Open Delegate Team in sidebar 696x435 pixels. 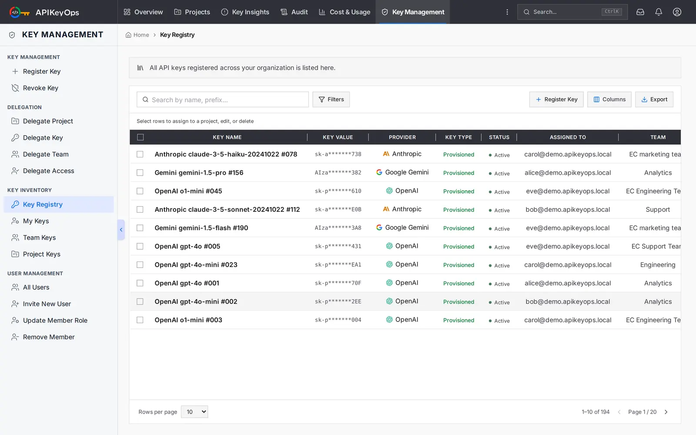59,154
